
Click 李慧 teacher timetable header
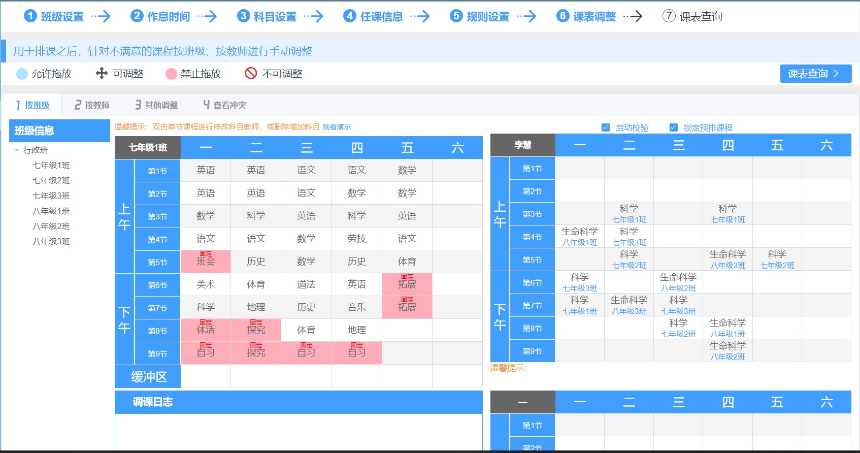tap(523, 145)
